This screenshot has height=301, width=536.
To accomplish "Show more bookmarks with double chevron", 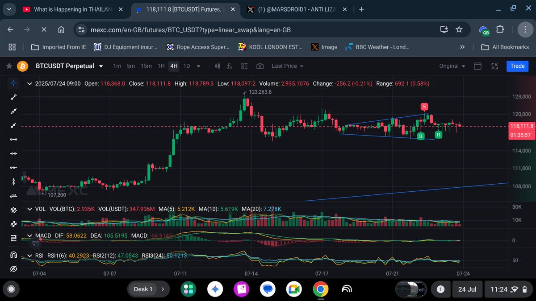I will point(462,47).
